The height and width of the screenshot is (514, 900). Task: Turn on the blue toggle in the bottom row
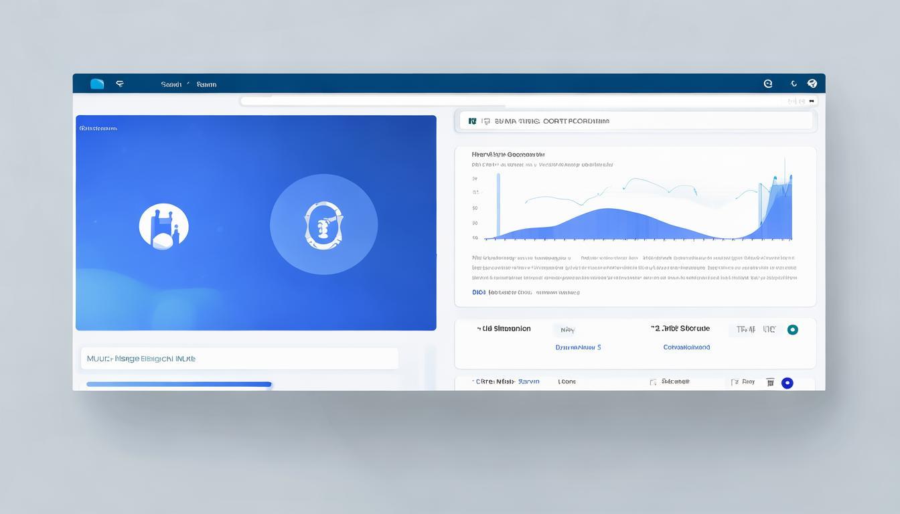787,381
